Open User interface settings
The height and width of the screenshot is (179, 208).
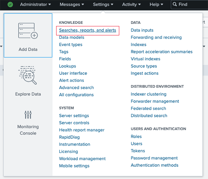(73, 73)
